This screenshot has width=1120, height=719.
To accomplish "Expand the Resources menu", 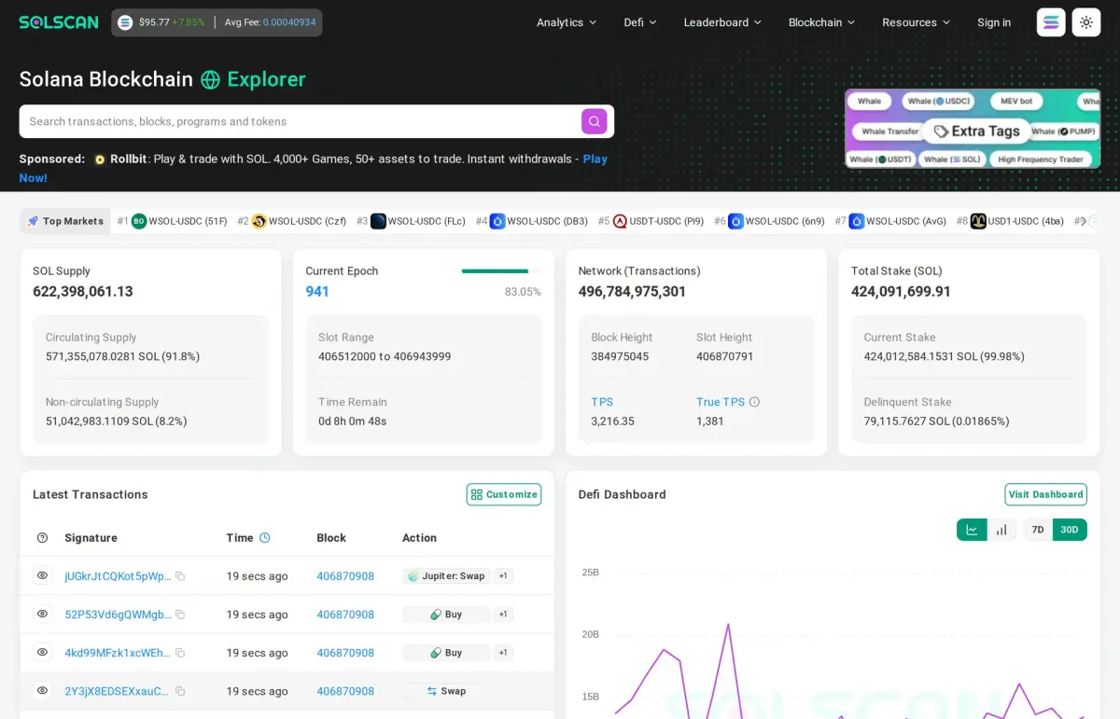I will pyautogui.click(x=917, y=22).
